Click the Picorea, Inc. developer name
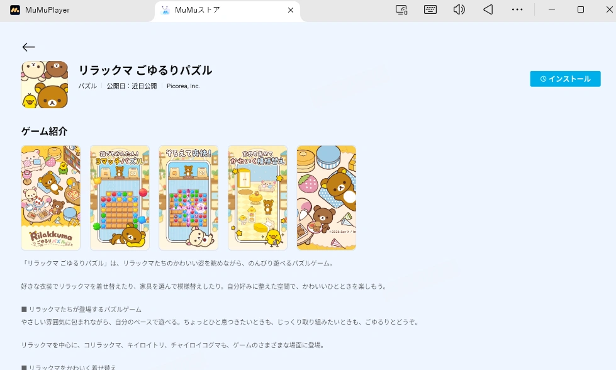The width and height of the screenshot is (616, 370). coord(183,86)
